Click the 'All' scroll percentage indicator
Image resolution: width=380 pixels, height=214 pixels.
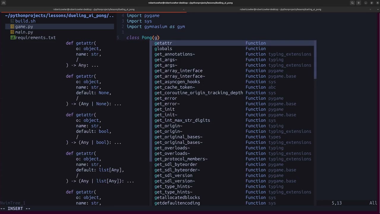click(x=373, y=203)
